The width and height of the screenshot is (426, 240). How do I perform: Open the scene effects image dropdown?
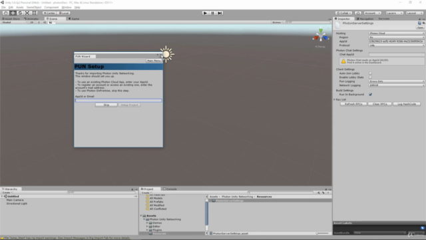click(x=52, y=22)
